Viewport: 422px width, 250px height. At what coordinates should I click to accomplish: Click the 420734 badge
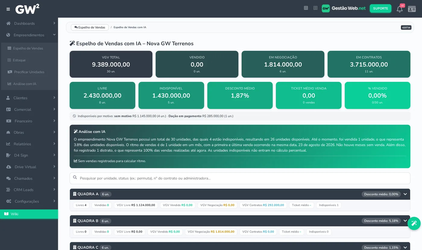(406, 27)
